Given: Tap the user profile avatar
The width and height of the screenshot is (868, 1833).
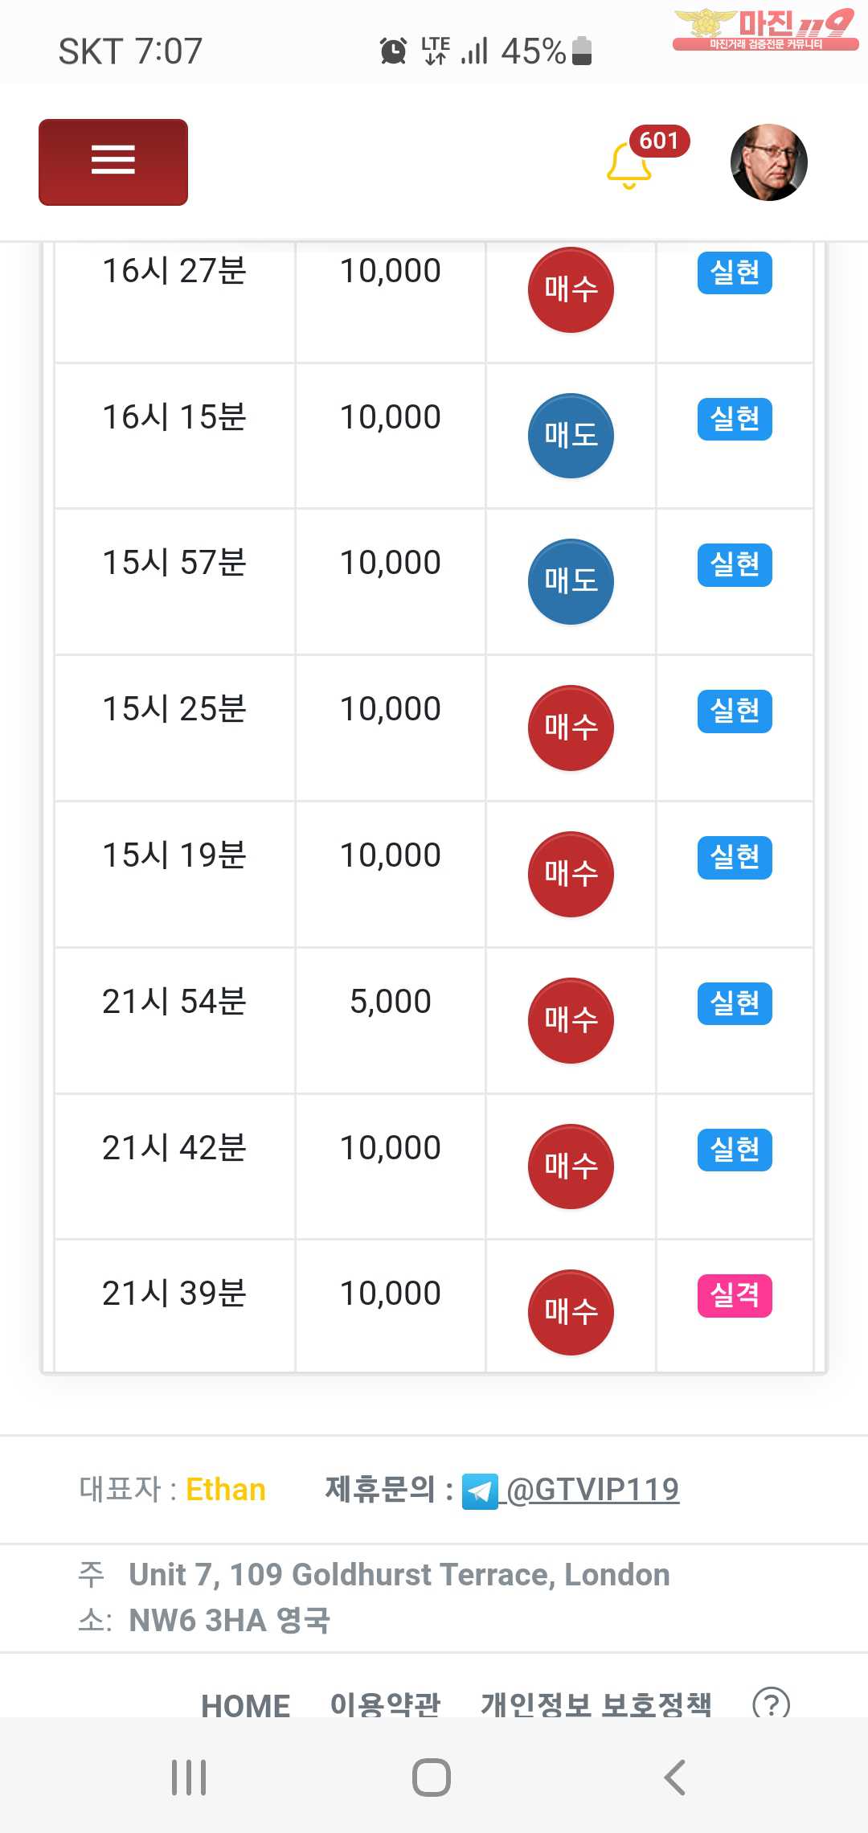Looking at the screenshot, I should coord(768,162).
